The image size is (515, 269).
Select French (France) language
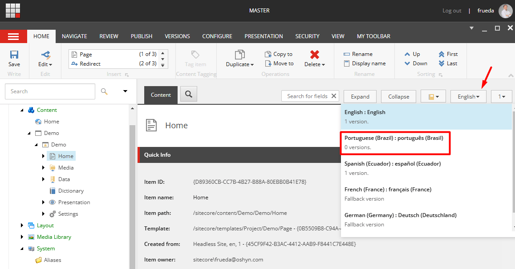click(x=426, y=194)
